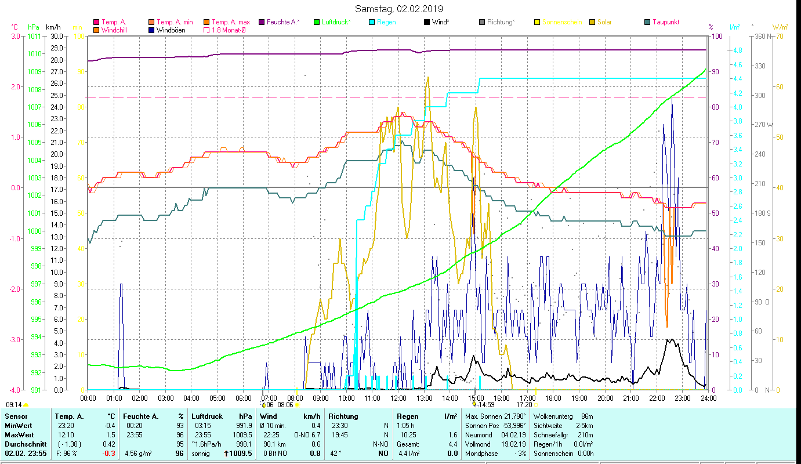Click the Vollmond 19.02.19 entry

point(495,444)
